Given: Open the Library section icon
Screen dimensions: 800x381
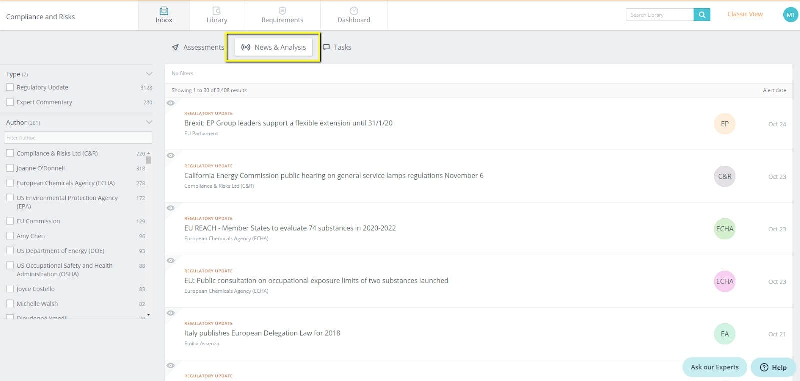Looking at the screenshot, I should [217, 11].
